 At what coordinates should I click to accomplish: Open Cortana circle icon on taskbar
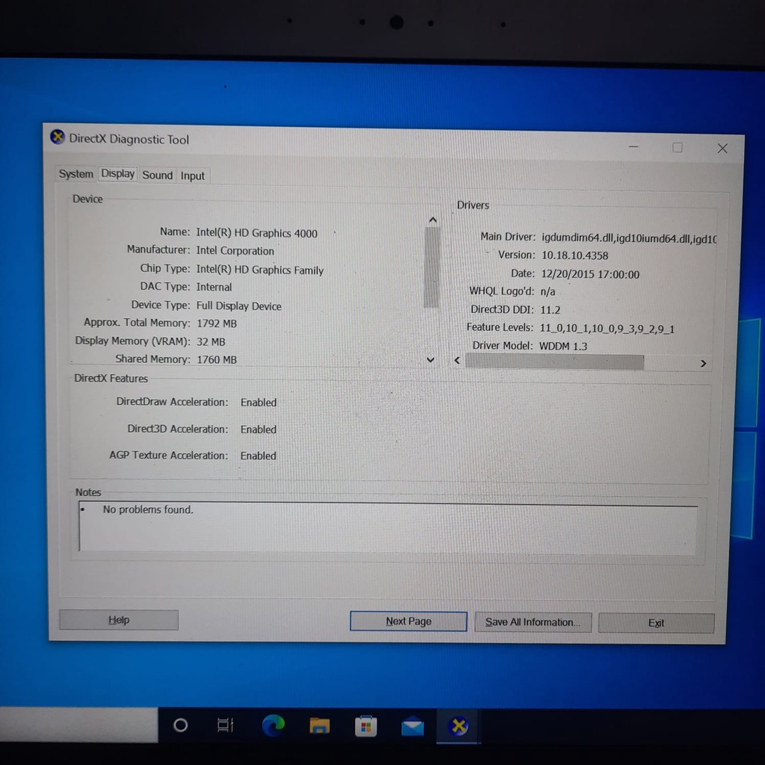click(181, 725)
